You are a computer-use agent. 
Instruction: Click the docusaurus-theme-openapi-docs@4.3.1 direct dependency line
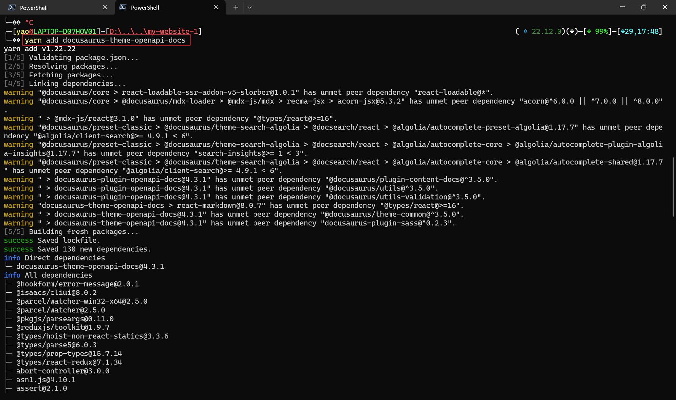point(90,266)
